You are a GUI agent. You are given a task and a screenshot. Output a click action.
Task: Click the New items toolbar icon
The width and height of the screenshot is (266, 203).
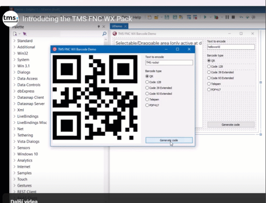(x=150, y=17)
